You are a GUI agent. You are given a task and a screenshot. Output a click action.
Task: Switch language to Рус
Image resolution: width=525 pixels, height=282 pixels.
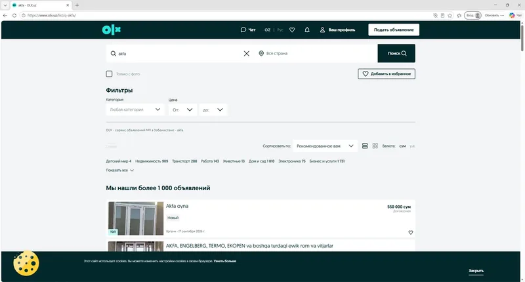pos(280,30)
